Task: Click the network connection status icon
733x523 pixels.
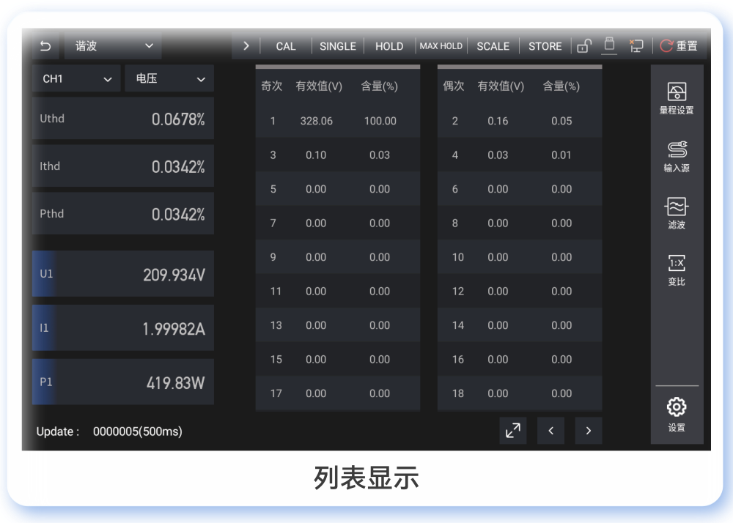Action: [636, 45]
